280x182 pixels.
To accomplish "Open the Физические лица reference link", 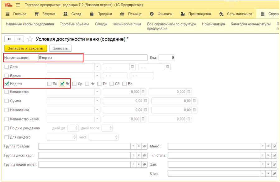I will pyautogui.click(x=127, y=24).
